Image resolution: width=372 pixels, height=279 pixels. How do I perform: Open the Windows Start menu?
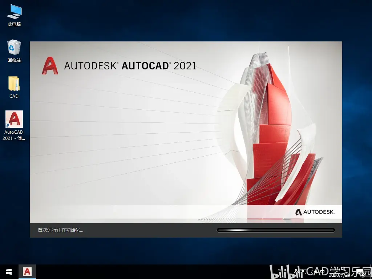9,272
